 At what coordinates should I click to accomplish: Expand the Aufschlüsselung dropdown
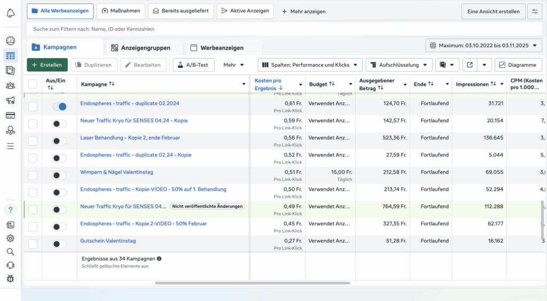pyautogui.click(x=398, y=65)
